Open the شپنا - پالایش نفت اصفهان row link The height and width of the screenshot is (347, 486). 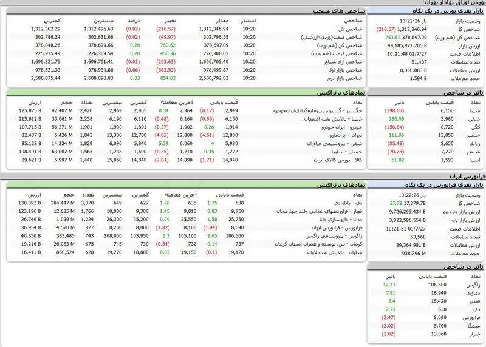(x=333, y=119)
